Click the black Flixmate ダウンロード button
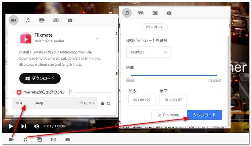 point(40,78)
